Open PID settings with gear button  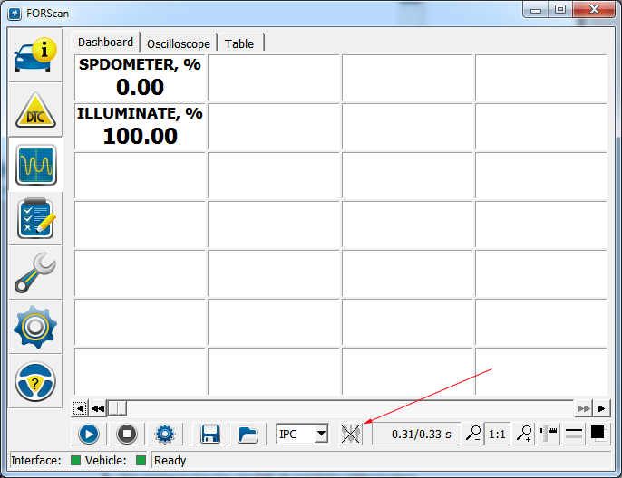[164, 434]
